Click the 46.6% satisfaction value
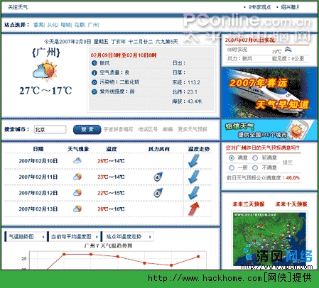Screen dimensions: 319x288 [x=293, y=178]
